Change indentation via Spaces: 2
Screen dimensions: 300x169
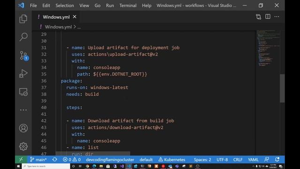pyautogui.click(x=202, y=160)
